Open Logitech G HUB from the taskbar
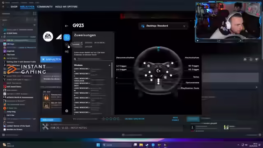The width and height of the screenshot is (263, 148). pyautogui.click(x=165, y=145)
